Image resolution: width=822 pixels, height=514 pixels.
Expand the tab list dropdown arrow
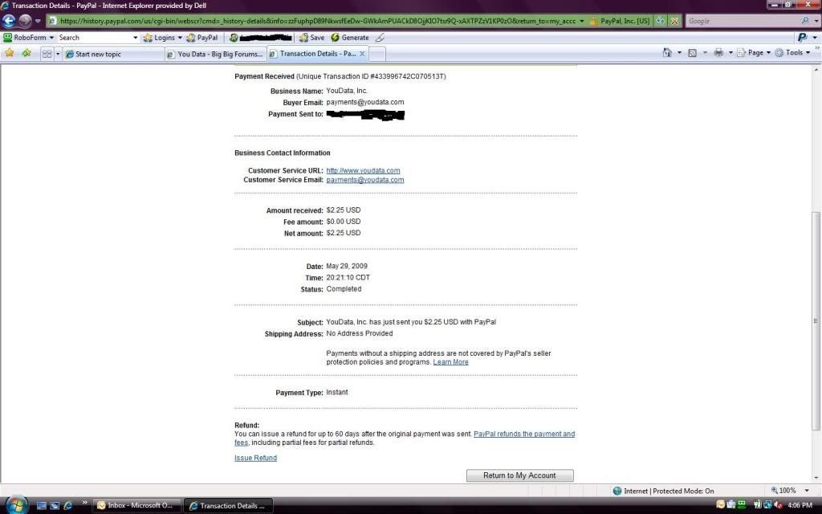[x=58, y=54]
